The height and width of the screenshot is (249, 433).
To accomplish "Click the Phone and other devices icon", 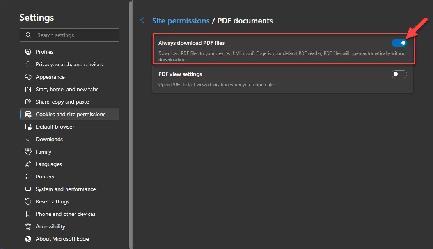I will pyautogui.click(x=28, y=214).
